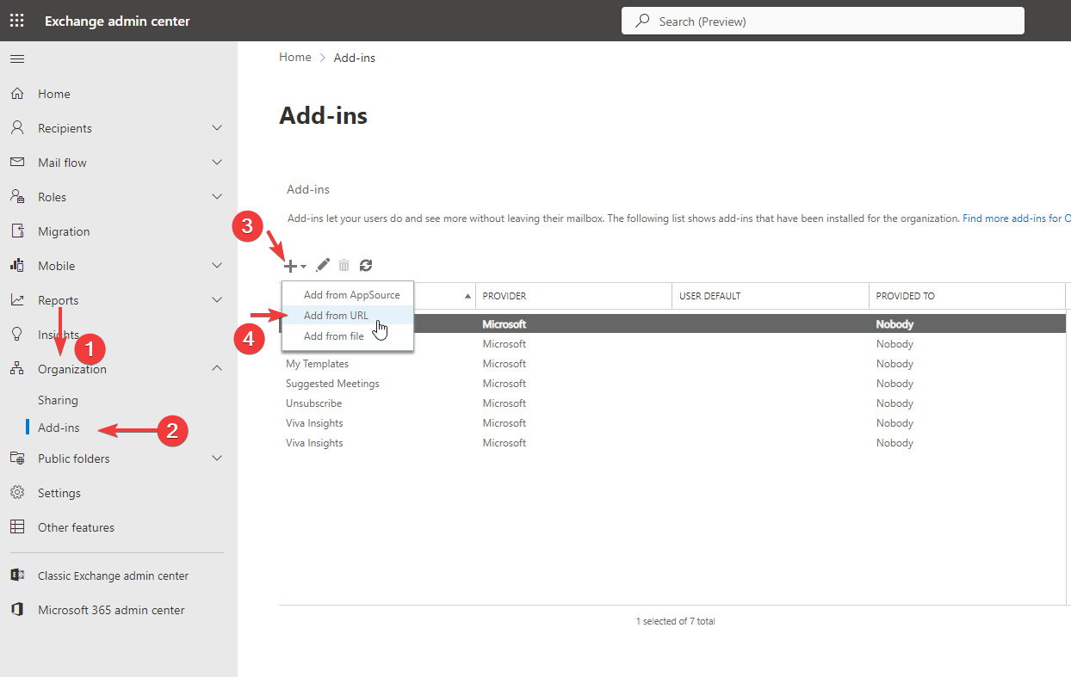Expand the Recipients section
The image size is (1071, 677).
point(217,128)
